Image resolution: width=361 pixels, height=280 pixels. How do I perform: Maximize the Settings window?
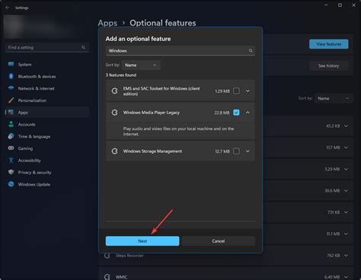(340, 5)
